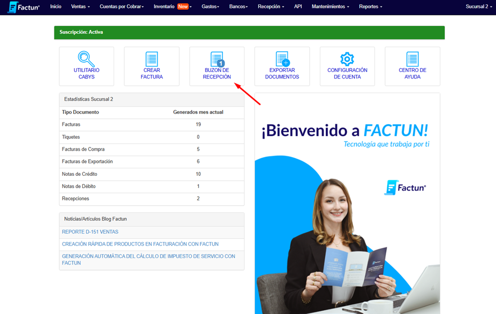The width and height of the screenshot is (496, 314).
Task: Expand the Cuentas por Cobrar dropdown
Action: click(x=122, y=6)
